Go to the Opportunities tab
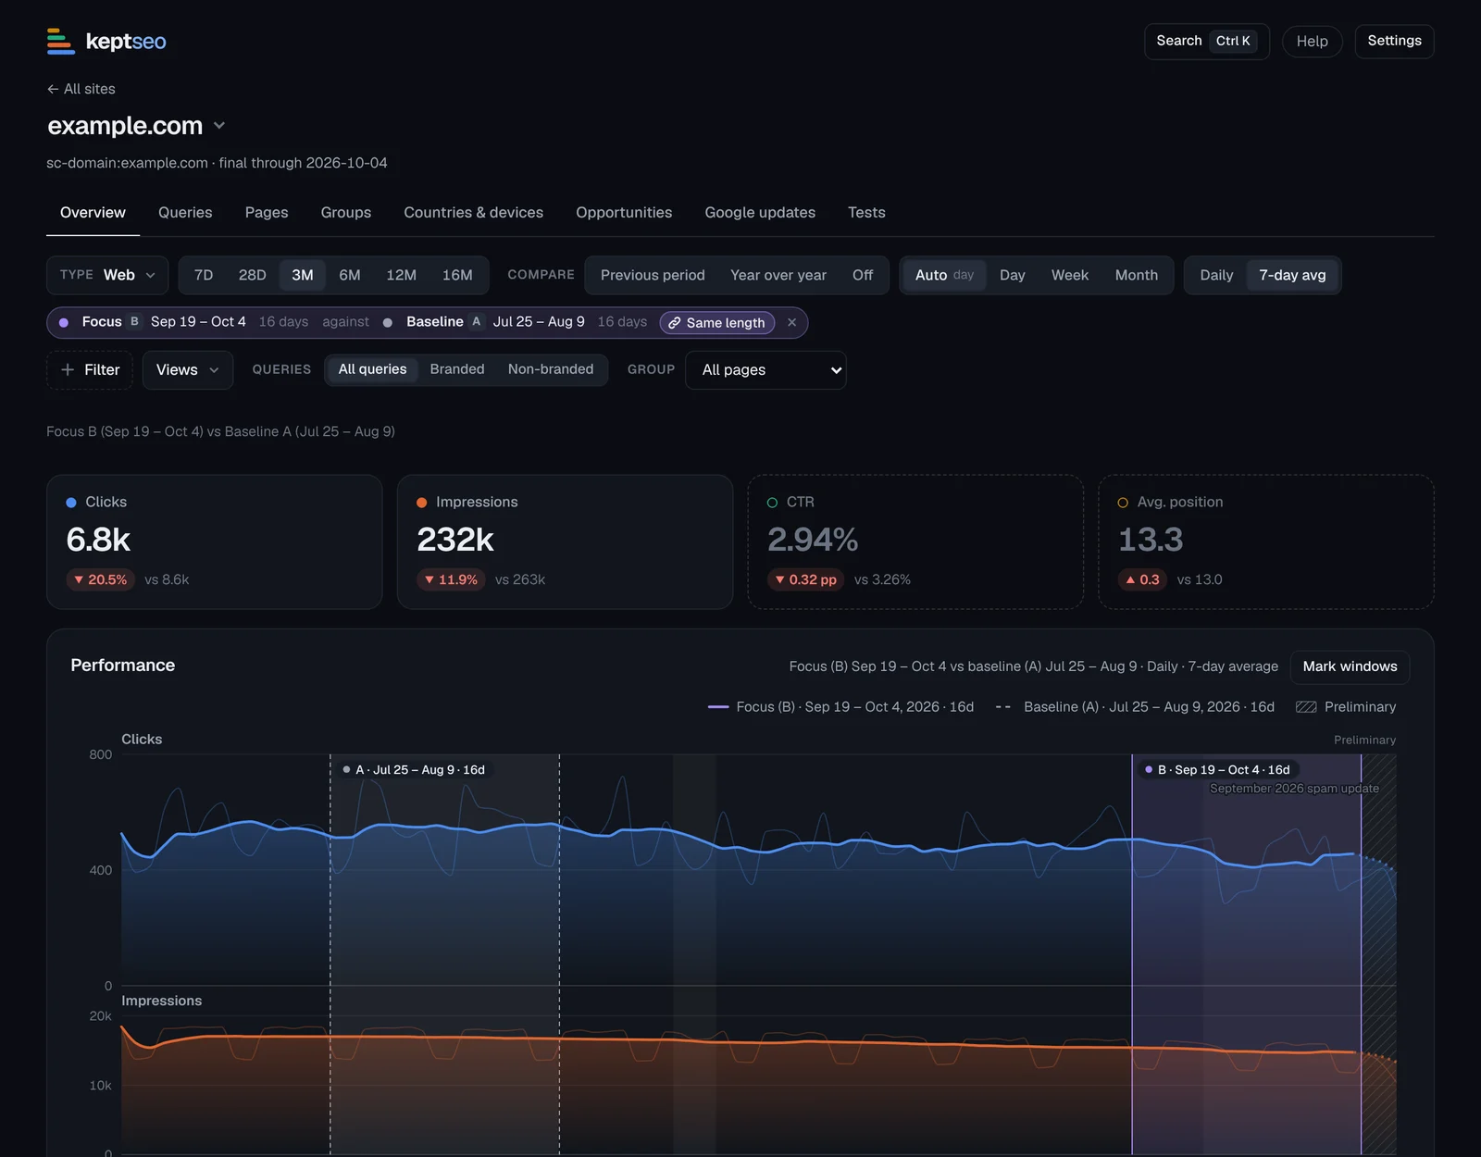The width and height of the screenshot is (1481, 1157). click(x=624, y=212)
